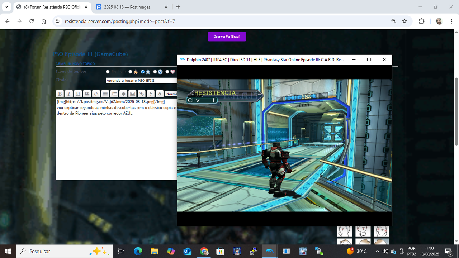This screenshot has width=459, height=258.
Task: Select the blushing smiley emoticon thumbnail
Action: [x=381, y=231]
